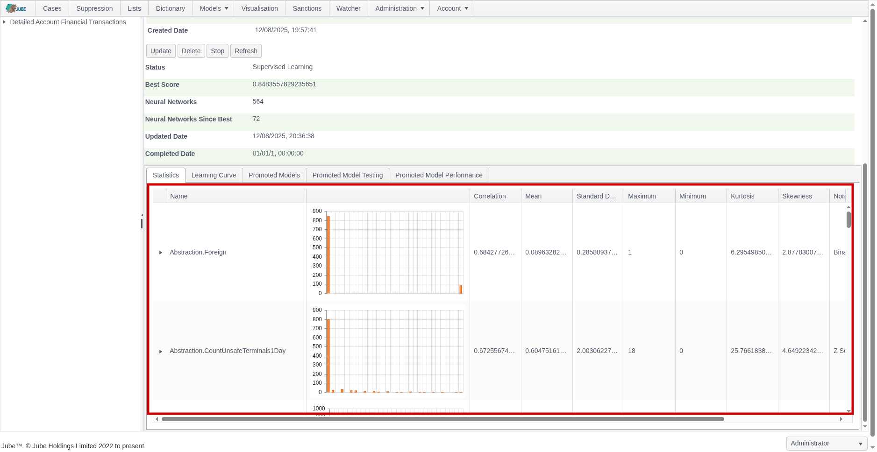Viewport: 877px width, 452px height.
Task: Click the Abstraction.Foreign correlation value cell
Action: pyautogui.click(x=495, y=252)
